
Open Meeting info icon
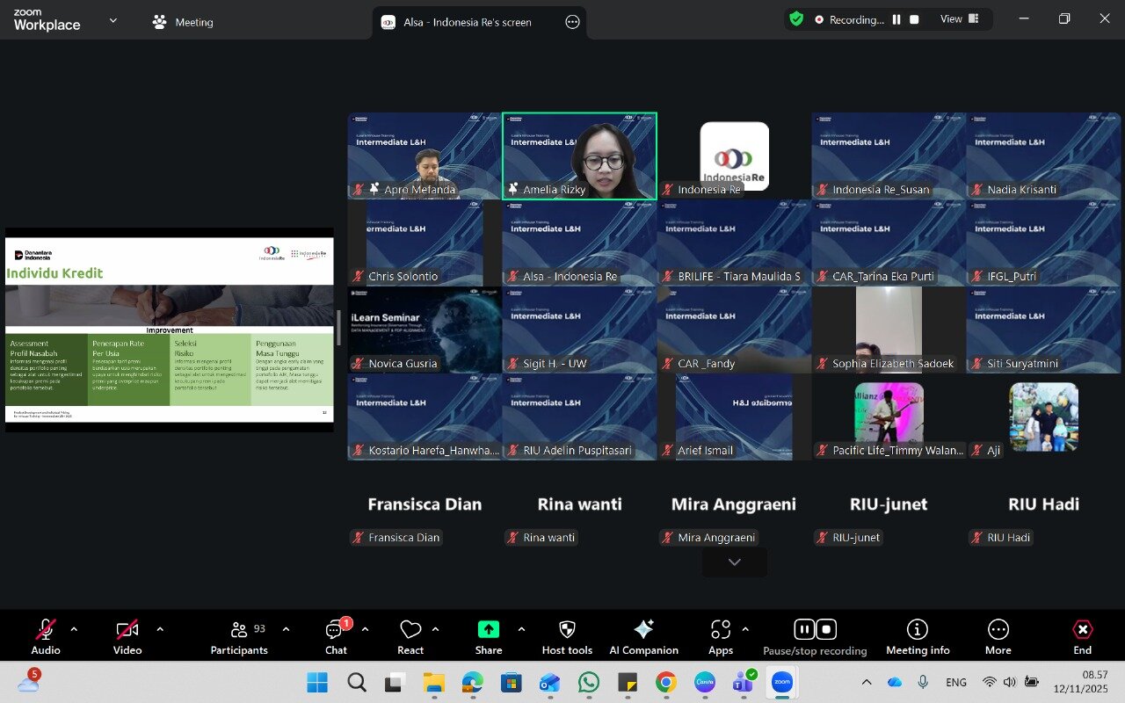click(x=917, y=629)
